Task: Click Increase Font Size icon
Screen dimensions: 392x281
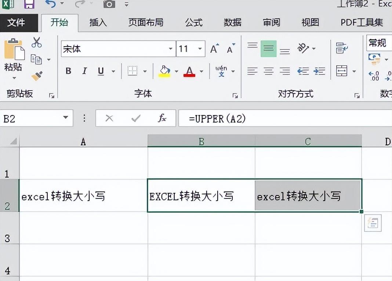Action: coord(214,48)
